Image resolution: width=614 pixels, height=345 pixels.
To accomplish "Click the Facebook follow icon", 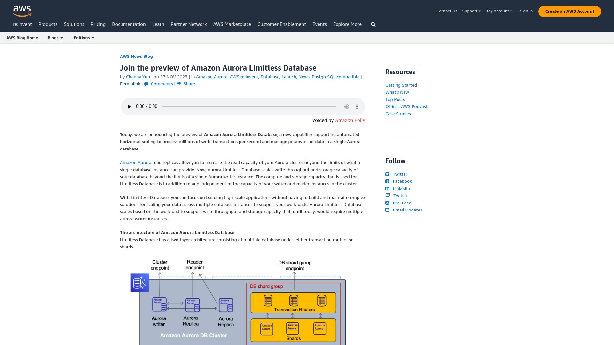I will click(387, 181).
